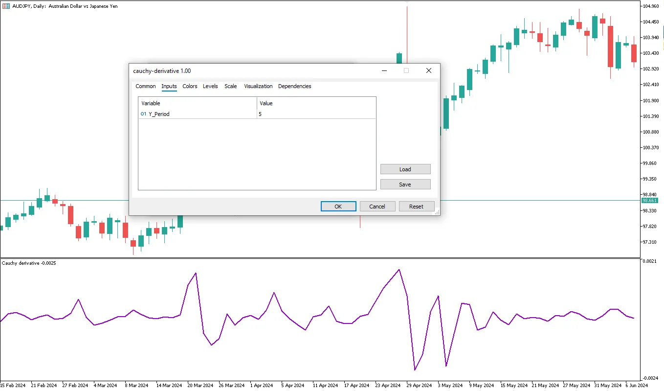
Task: Click the 98.661 current price tag
Action: pos(649,201)
